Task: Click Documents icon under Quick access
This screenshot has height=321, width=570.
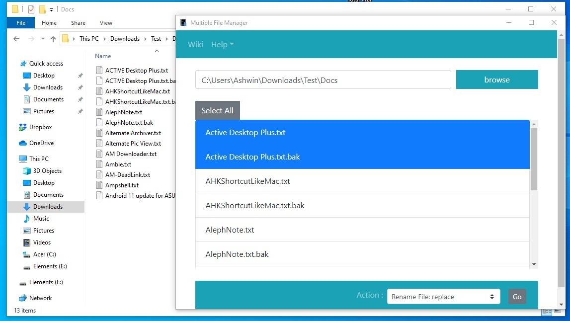Action: (26, 99)
